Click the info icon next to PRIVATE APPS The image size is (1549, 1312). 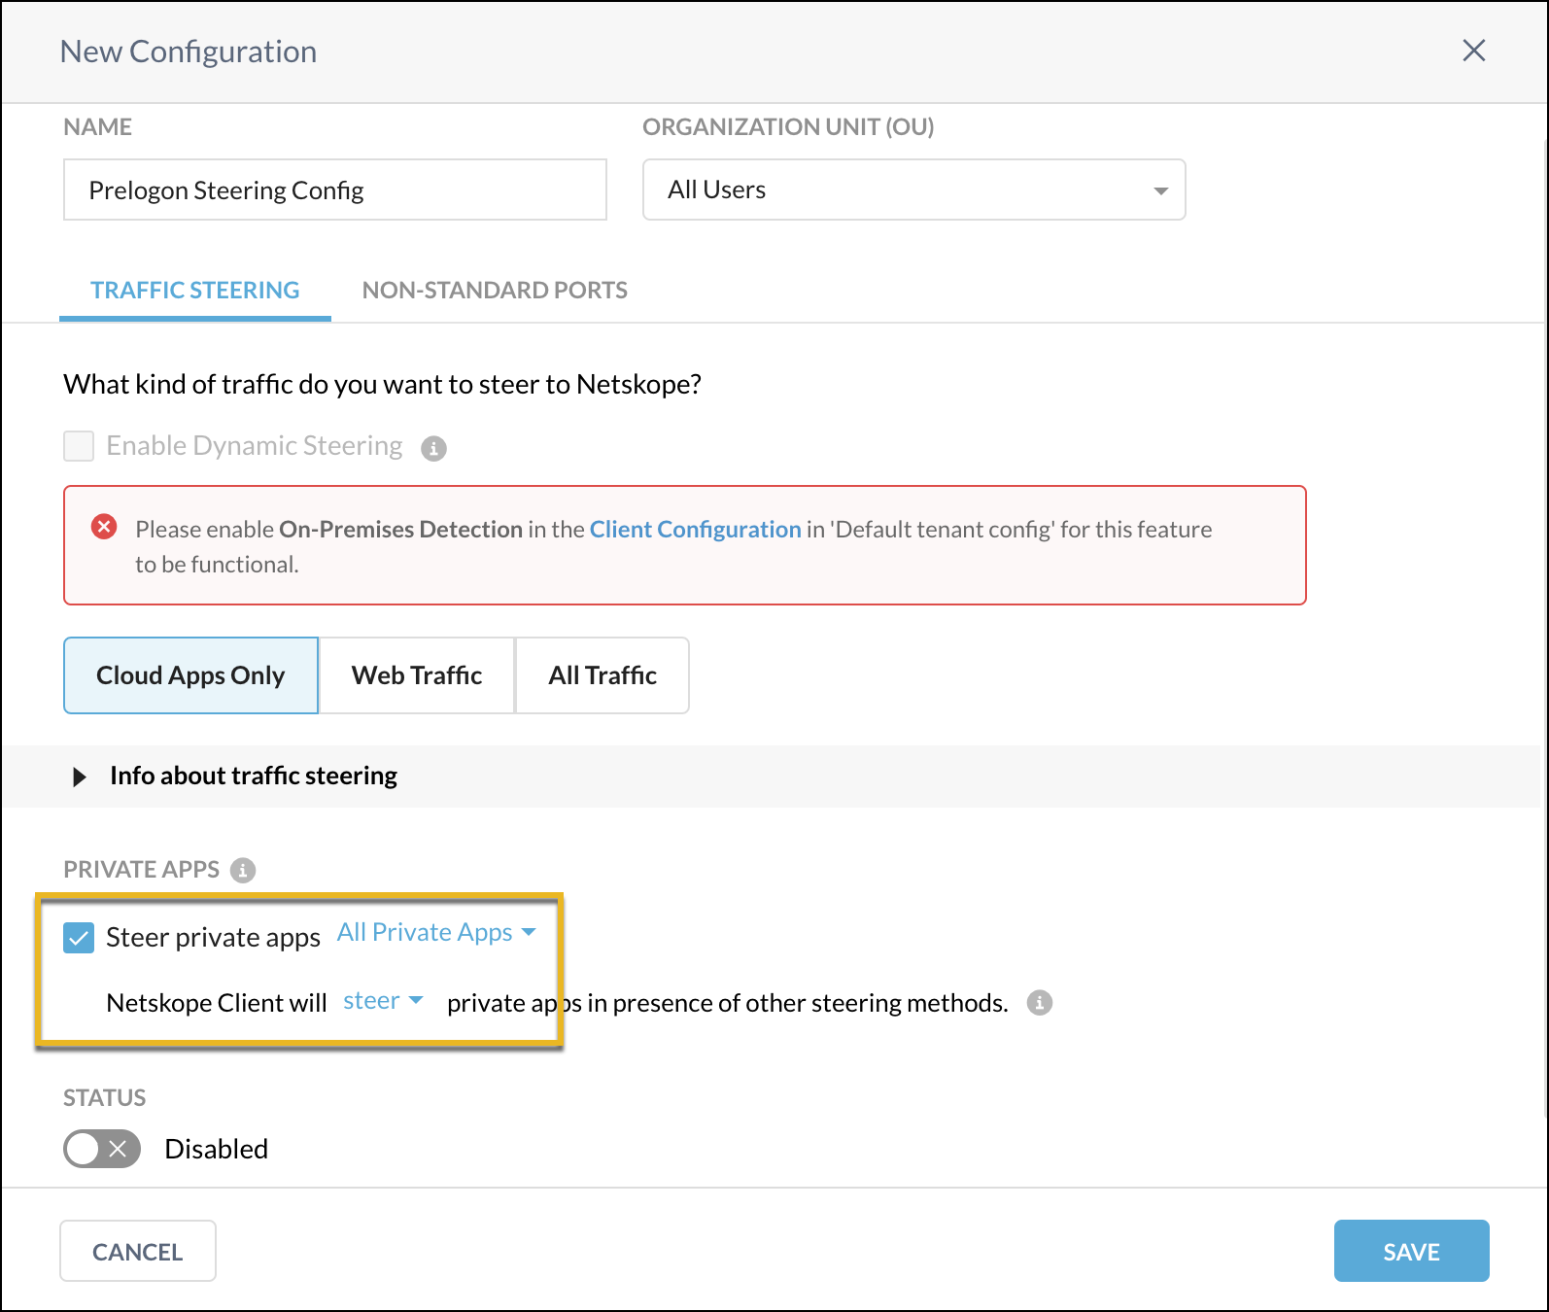[x=243, y=870]
